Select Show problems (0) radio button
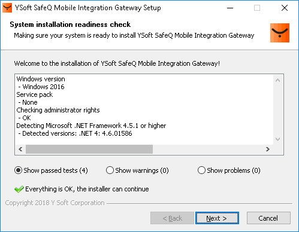 tap(201, 170)
